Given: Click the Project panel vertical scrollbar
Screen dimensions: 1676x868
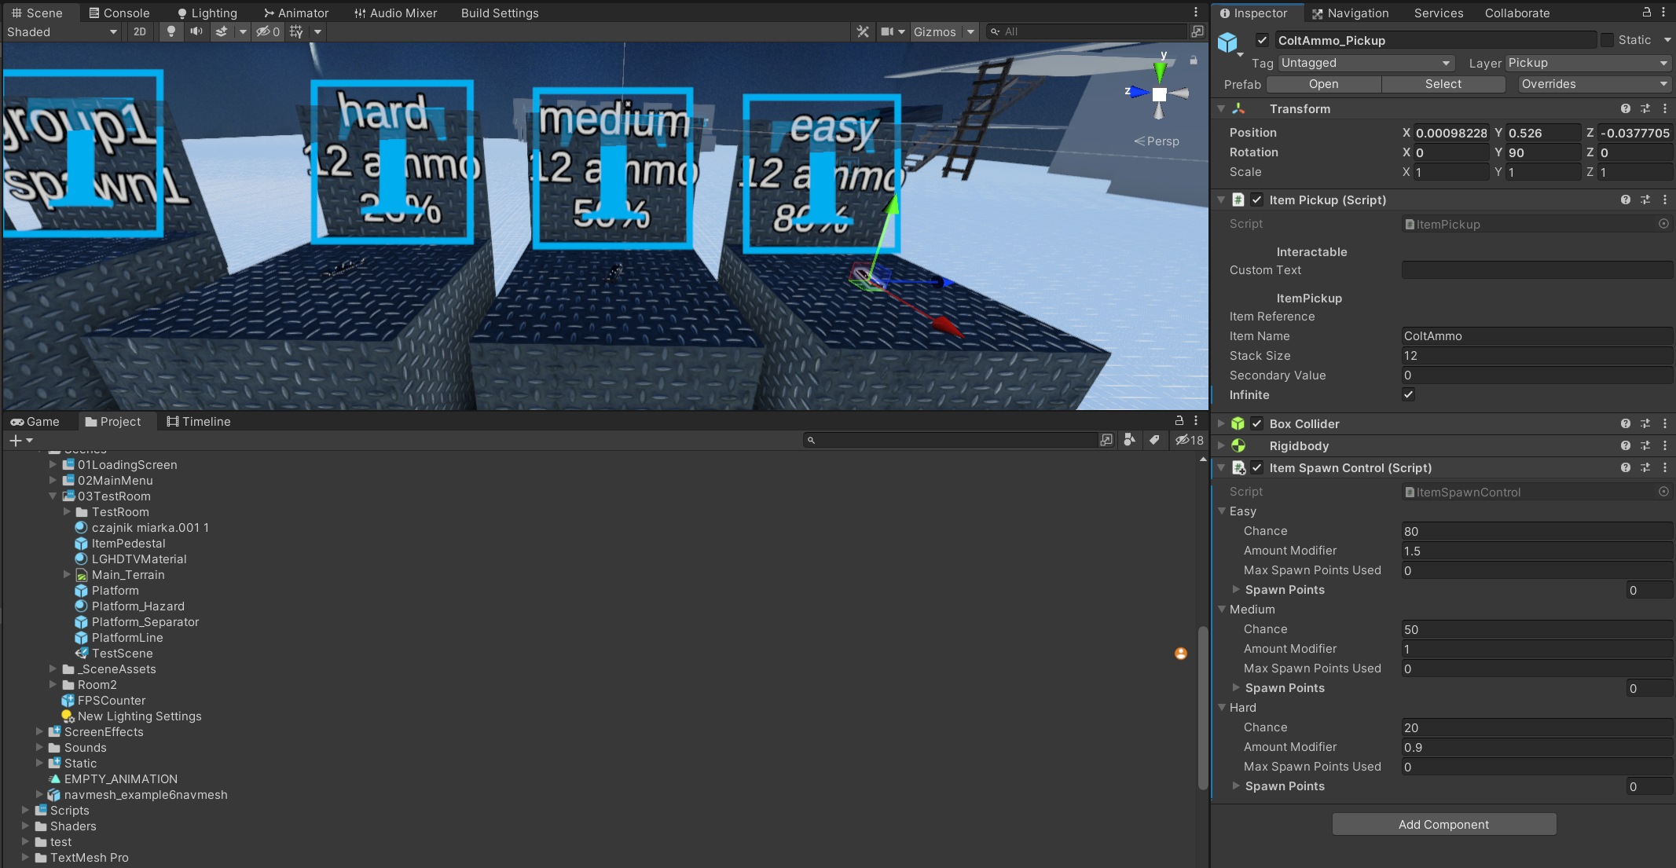Looking at the screenshot, I should [1202, 707].
